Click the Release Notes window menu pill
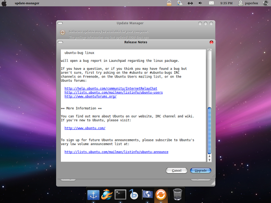This screenshot has width=271, height=203. [x=60, y=42]
